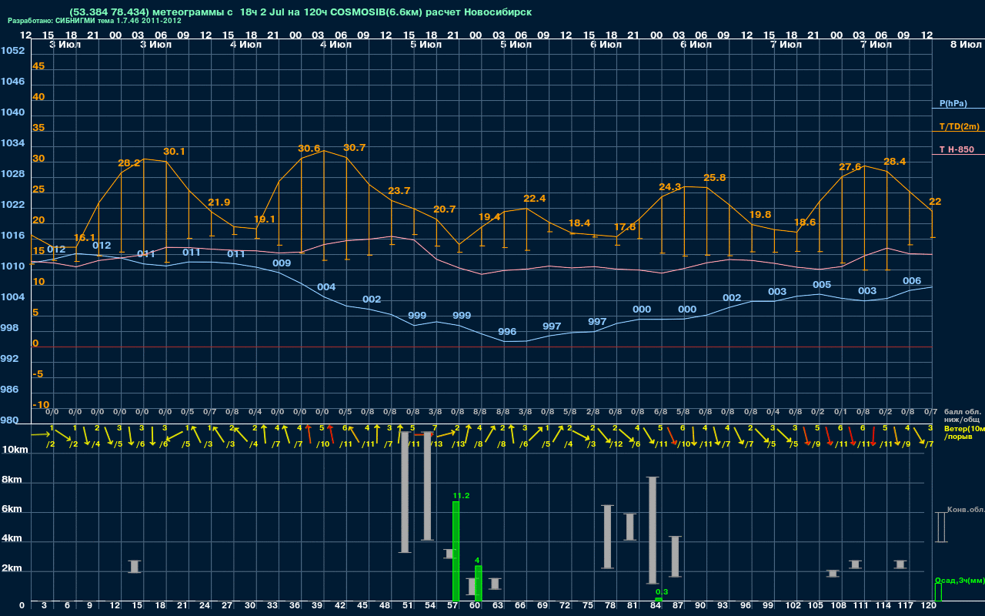Click the tall grey cloud bar above hour 84
The height and width of the screenshot is (616, 985).
(653, 531)
